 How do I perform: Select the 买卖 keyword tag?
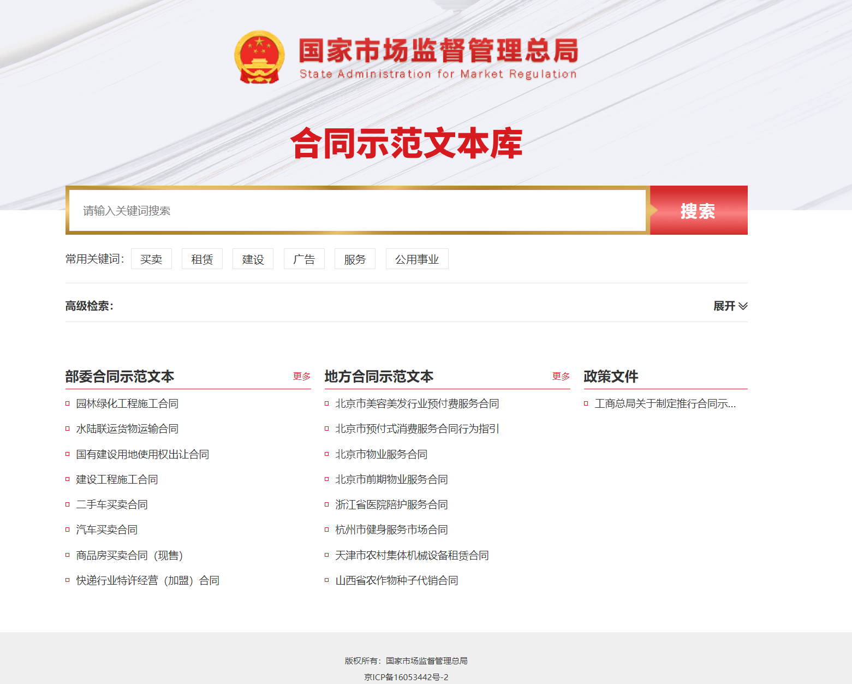151,259
